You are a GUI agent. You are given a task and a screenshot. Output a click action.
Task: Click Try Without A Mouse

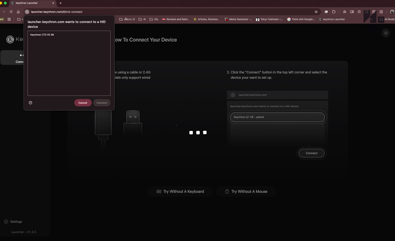pyautogui.click(x=246, y=192)
